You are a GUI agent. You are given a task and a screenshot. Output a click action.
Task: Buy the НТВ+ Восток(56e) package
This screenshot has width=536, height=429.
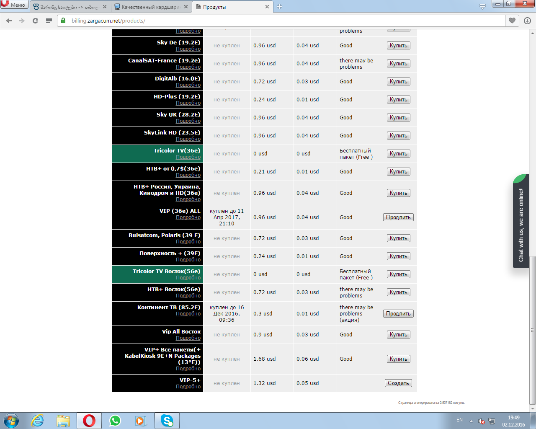398,292
